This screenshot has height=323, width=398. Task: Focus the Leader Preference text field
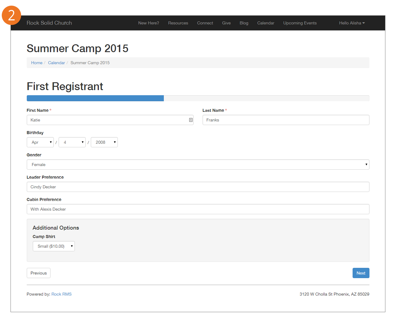point(198,187)
